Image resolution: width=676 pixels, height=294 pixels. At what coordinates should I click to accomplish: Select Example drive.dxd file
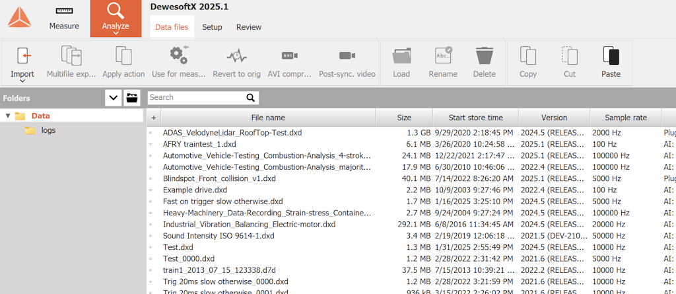point(195,190)
